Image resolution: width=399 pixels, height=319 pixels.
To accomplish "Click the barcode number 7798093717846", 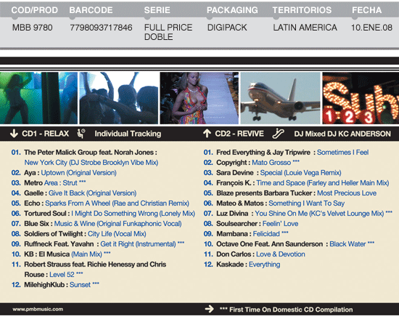I will [101, 28].
